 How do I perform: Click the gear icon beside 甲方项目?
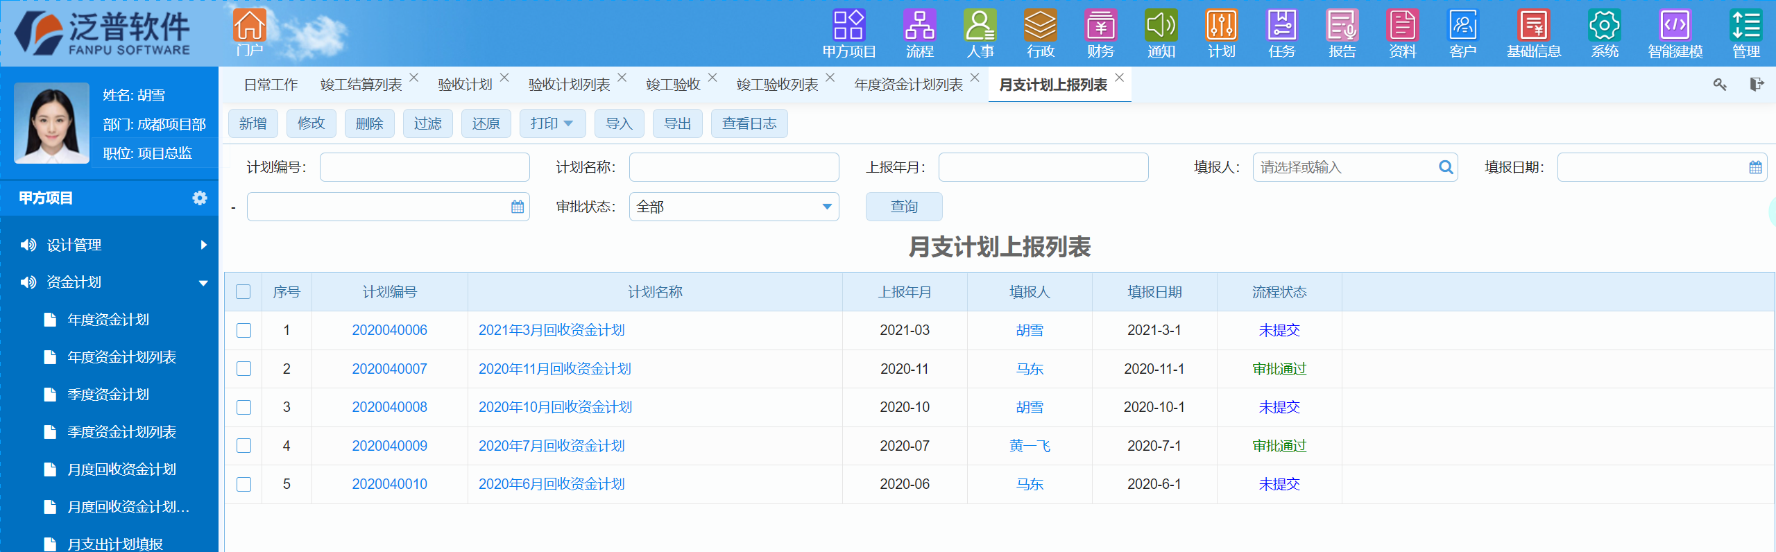(x=200, y=198)
